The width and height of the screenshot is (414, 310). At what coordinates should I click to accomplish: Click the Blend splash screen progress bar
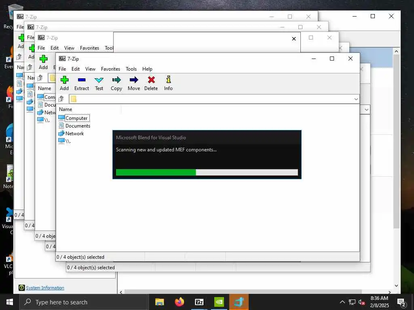207,172
